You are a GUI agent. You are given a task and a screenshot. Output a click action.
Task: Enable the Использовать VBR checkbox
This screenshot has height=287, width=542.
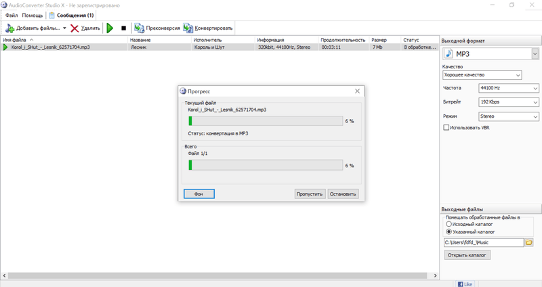tap(446, 127)
